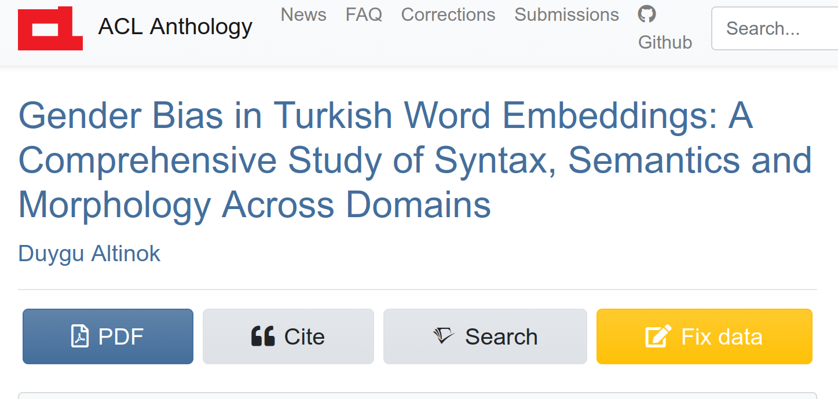Click the GitHub octocat icon
Viewport: 838px width, 399px height.
[x=647, y=14]
